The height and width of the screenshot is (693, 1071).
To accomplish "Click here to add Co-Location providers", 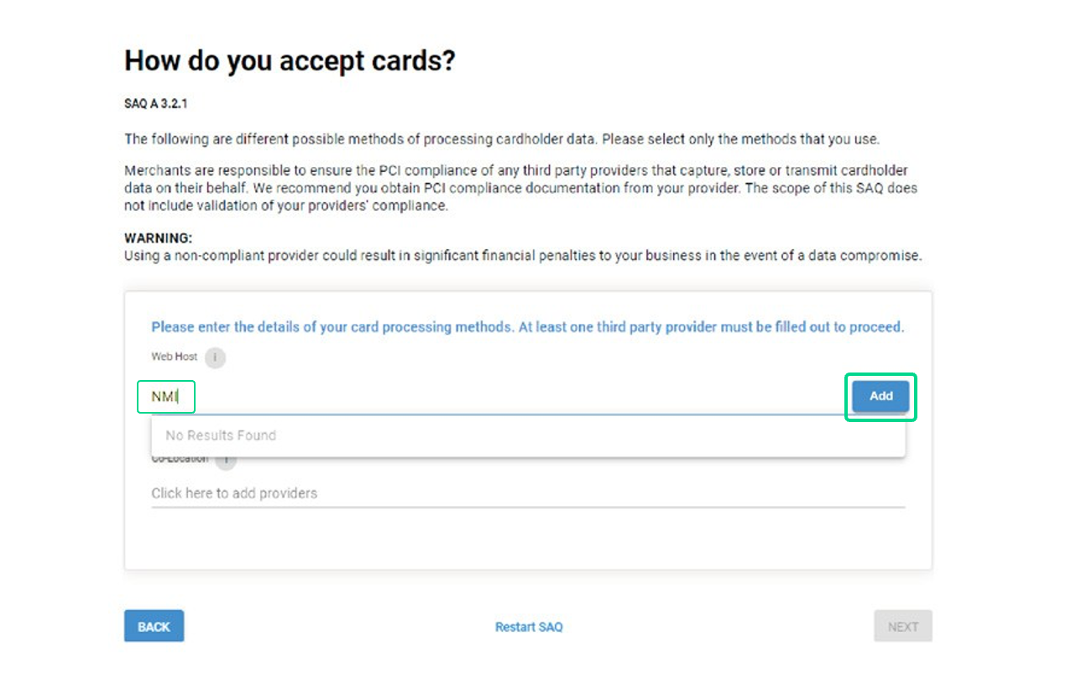I will coord(234,493).
